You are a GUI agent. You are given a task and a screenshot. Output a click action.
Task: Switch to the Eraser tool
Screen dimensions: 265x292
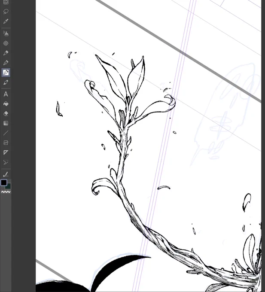click(6, 113)
